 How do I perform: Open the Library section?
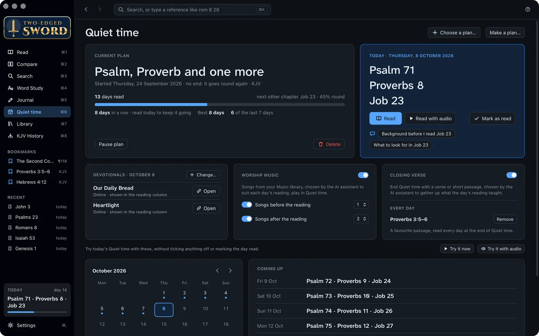tap(37, 124)
